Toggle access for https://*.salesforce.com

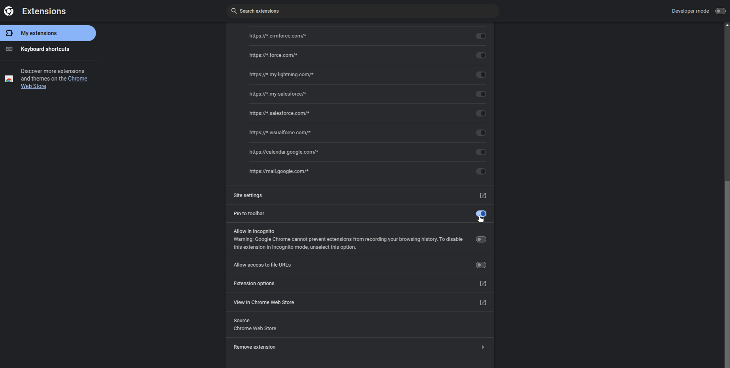coord(481,113)
